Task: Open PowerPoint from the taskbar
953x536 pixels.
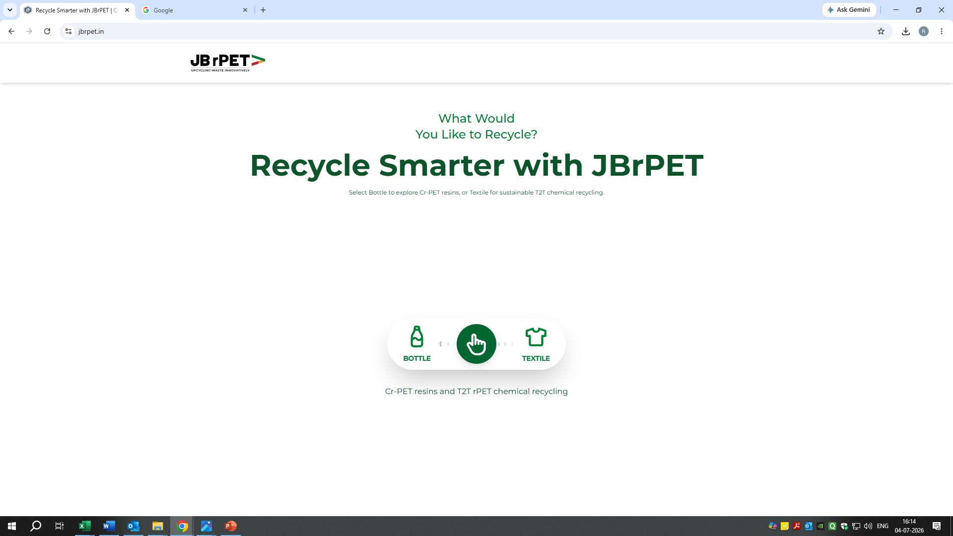Action: 231,526
